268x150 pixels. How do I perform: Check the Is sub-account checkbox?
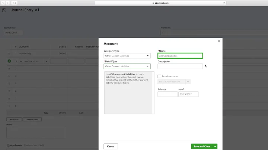(x=159, y=76)
